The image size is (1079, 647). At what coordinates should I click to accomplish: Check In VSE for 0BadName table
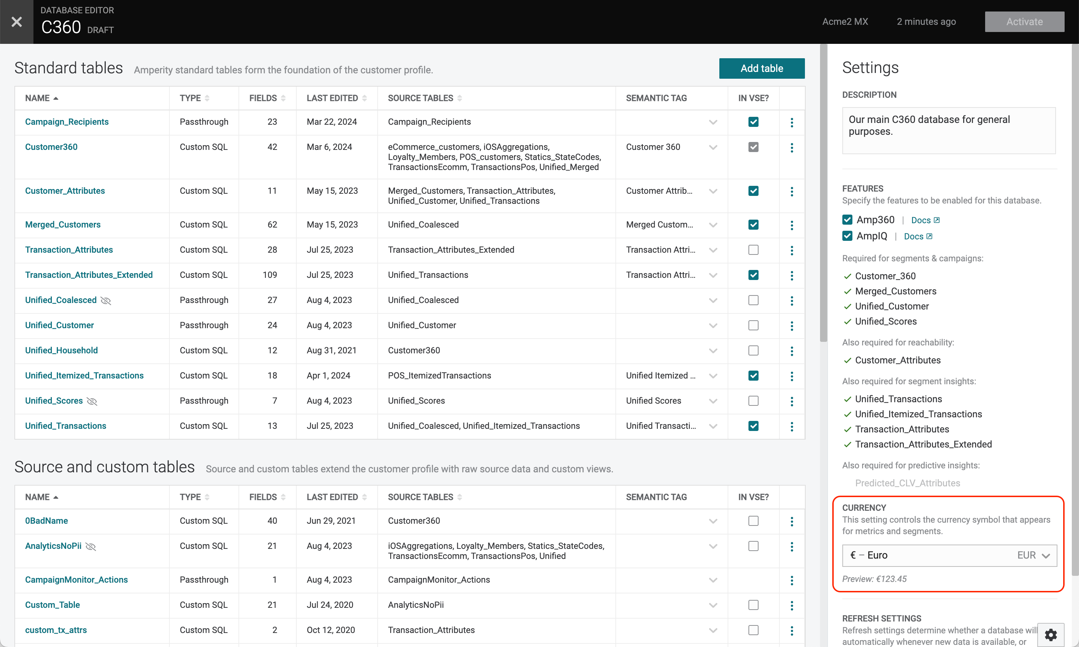click(753, 520)
